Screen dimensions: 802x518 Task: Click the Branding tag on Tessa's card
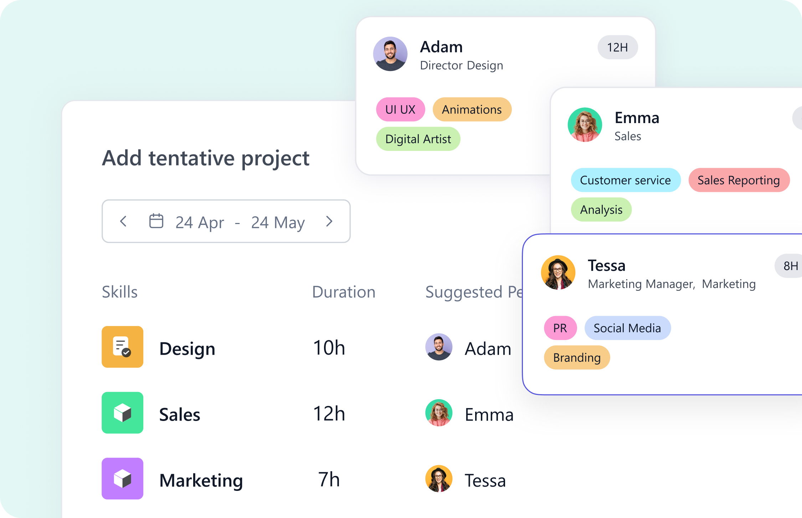(577, 357)
